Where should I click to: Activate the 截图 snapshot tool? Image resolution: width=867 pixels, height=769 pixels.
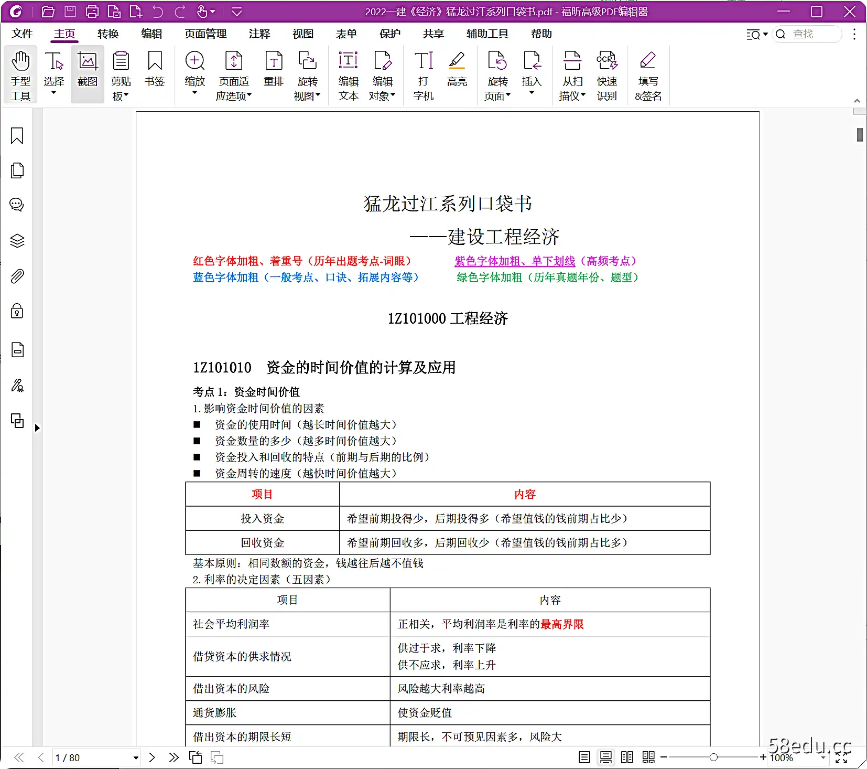[87, 73]
